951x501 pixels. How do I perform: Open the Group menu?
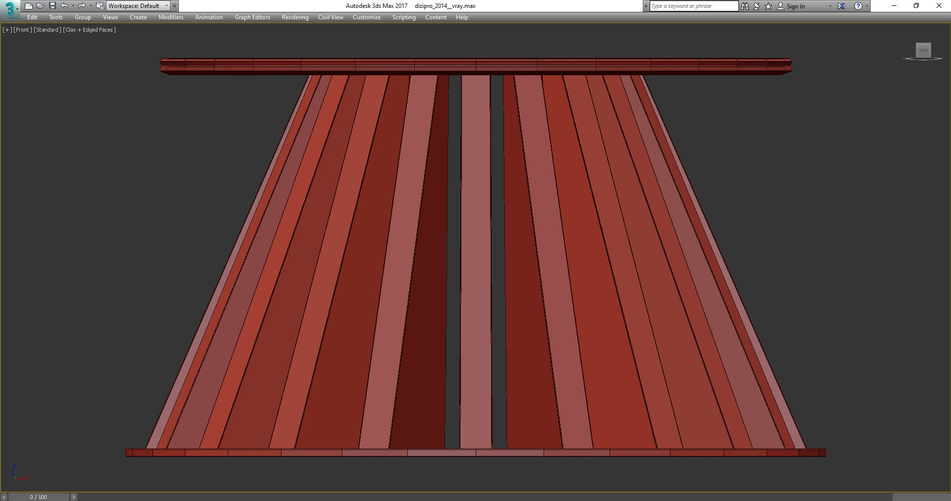tap(83, 17)
